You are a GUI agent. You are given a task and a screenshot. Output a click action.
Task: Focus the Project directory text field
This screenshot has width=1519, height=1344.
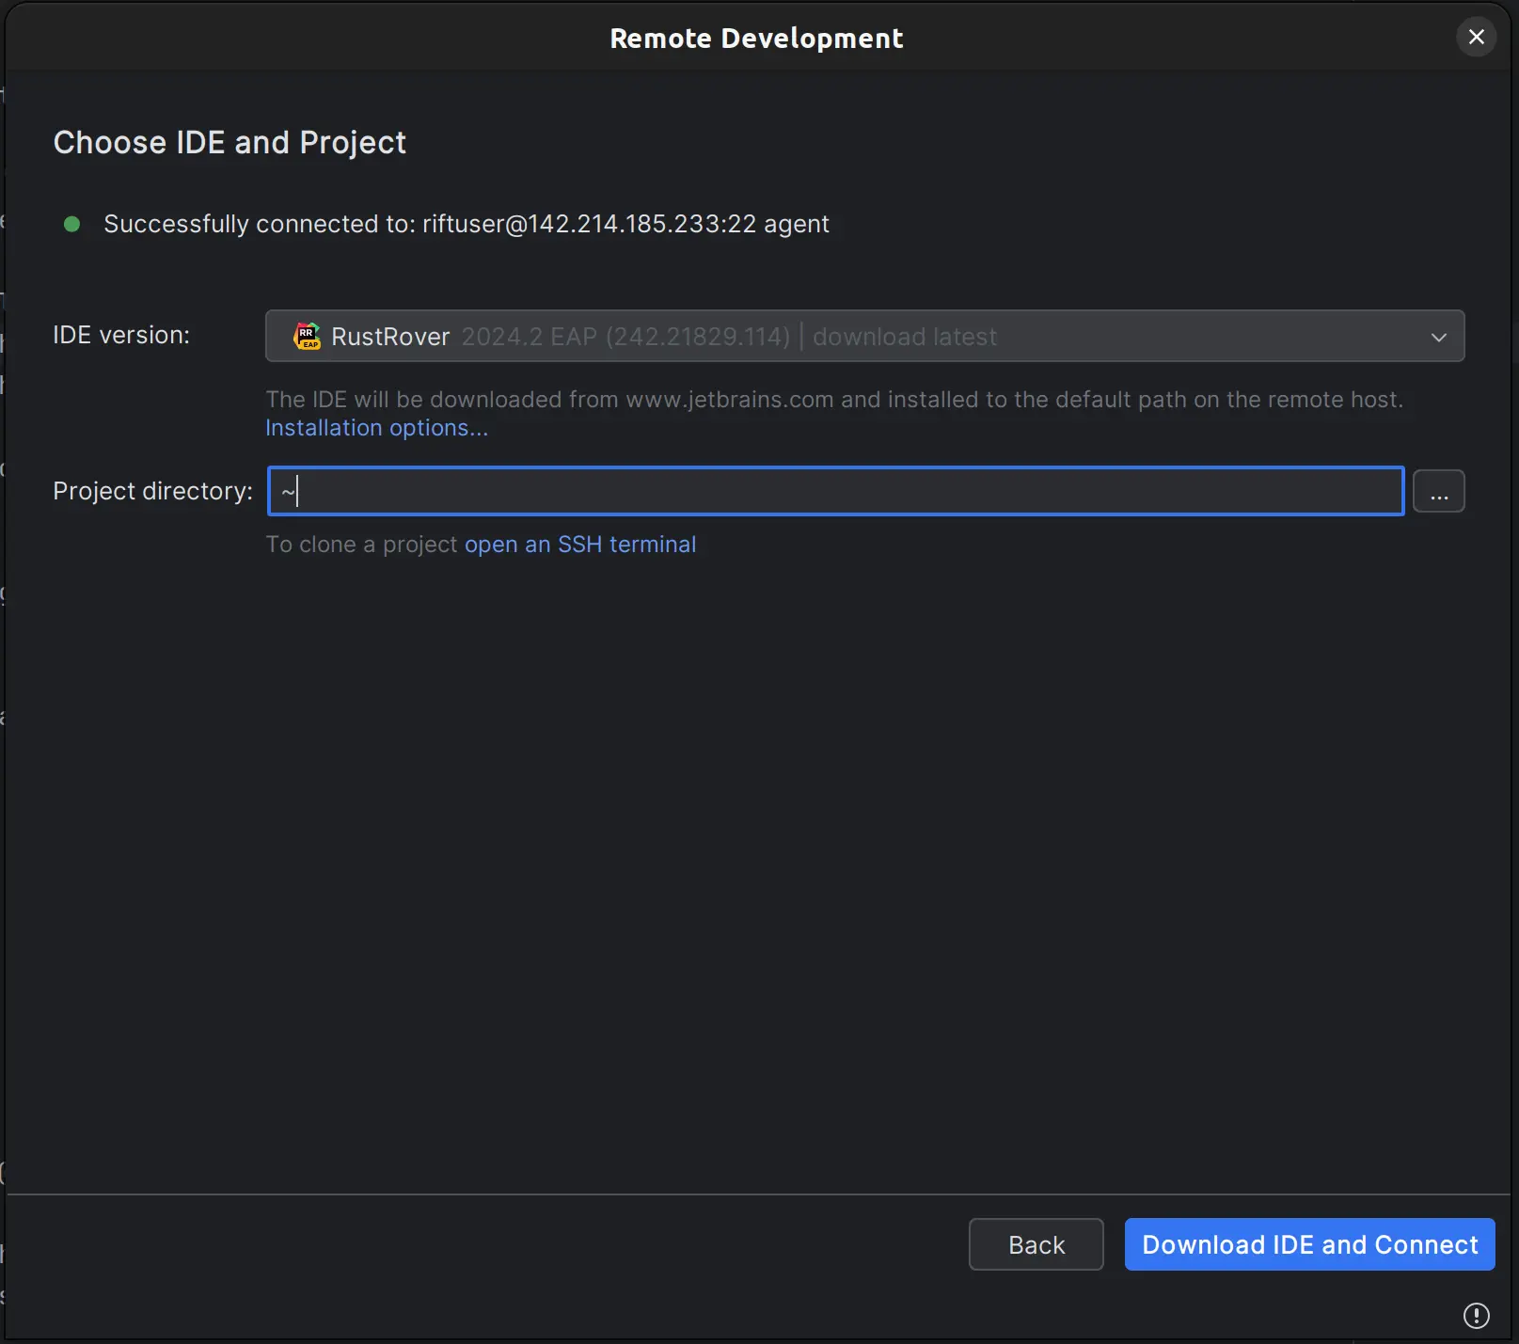835,491
